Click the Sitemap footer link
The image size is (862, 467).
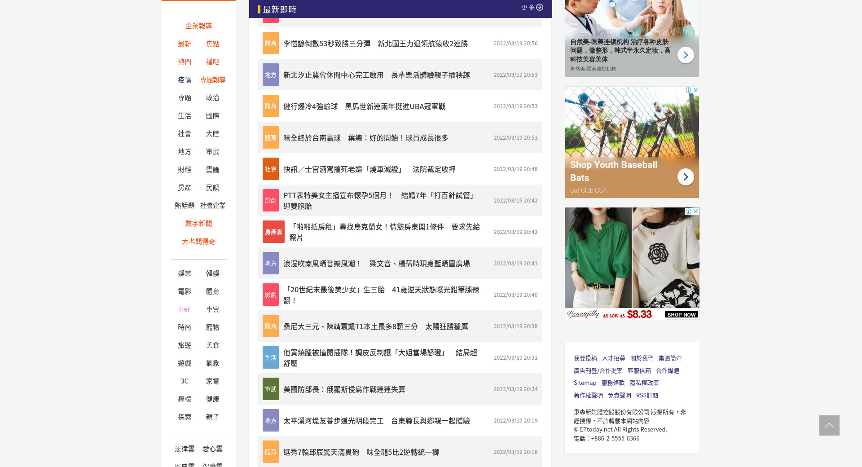click(585, 383)
